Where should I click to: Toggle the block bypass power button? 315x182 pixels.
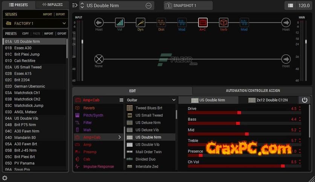click(304, 100)
